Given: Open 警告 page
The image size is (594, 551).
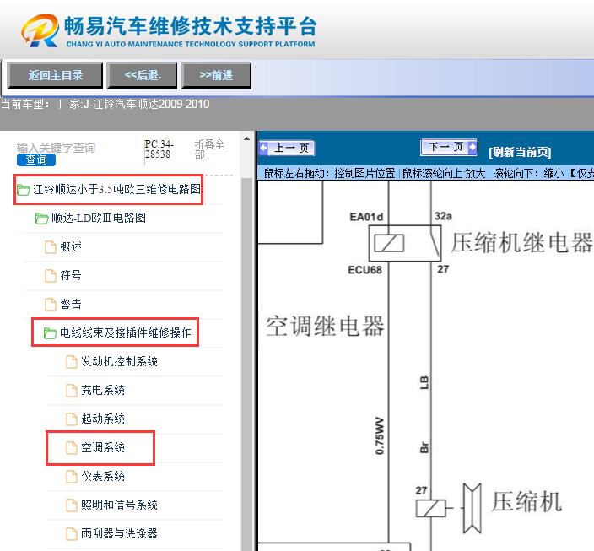Looking at the screenshot, I should pos(71,304).
